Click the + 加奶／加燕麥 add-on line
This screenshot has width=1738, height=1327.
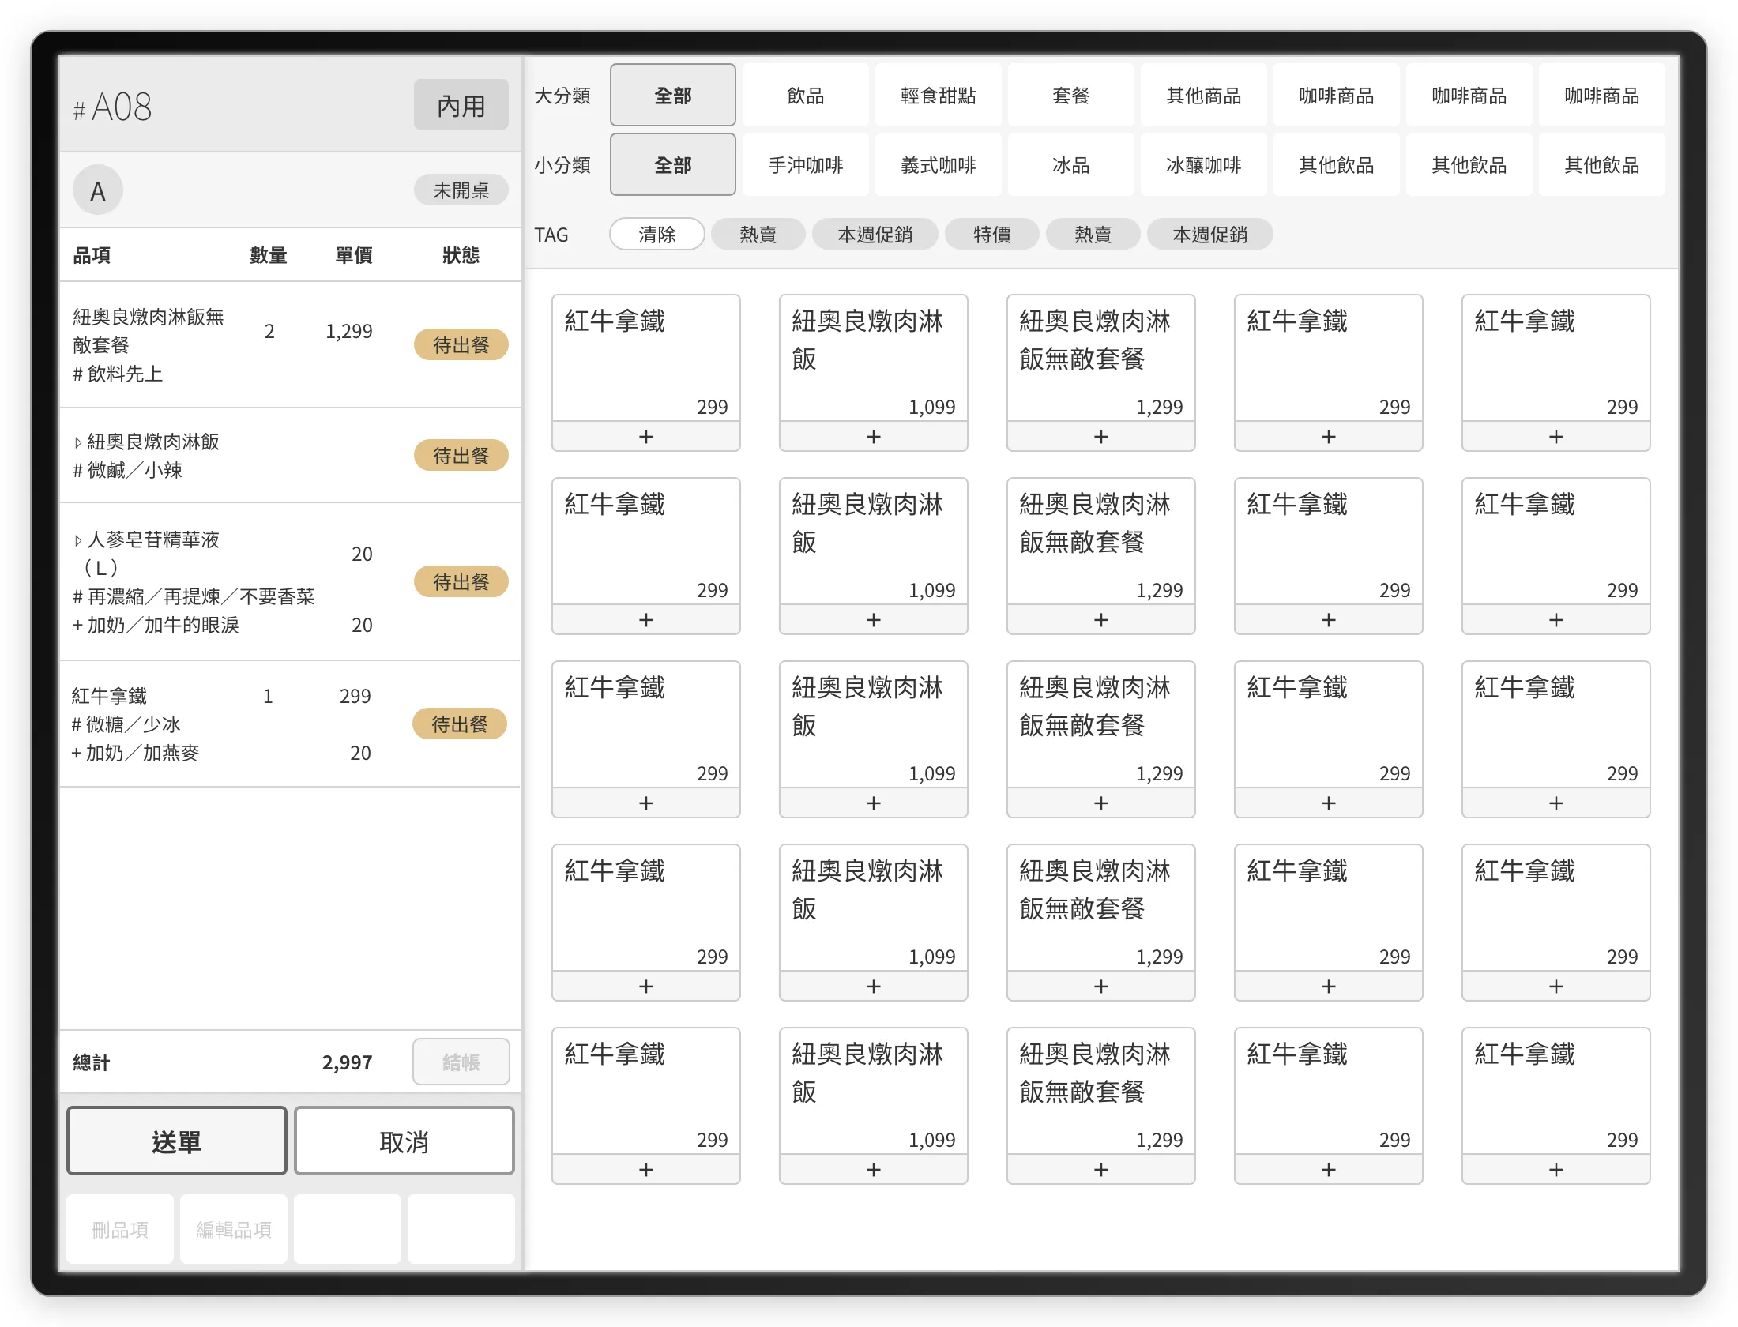click(135, 753)
